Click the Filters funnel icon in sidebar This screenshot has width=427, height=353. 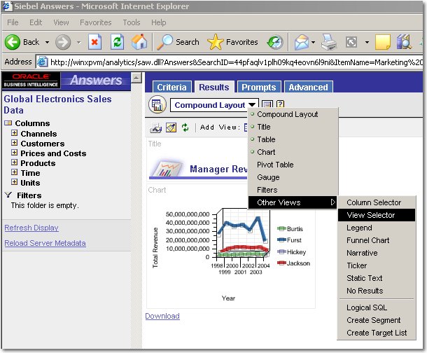click(8, 195)
